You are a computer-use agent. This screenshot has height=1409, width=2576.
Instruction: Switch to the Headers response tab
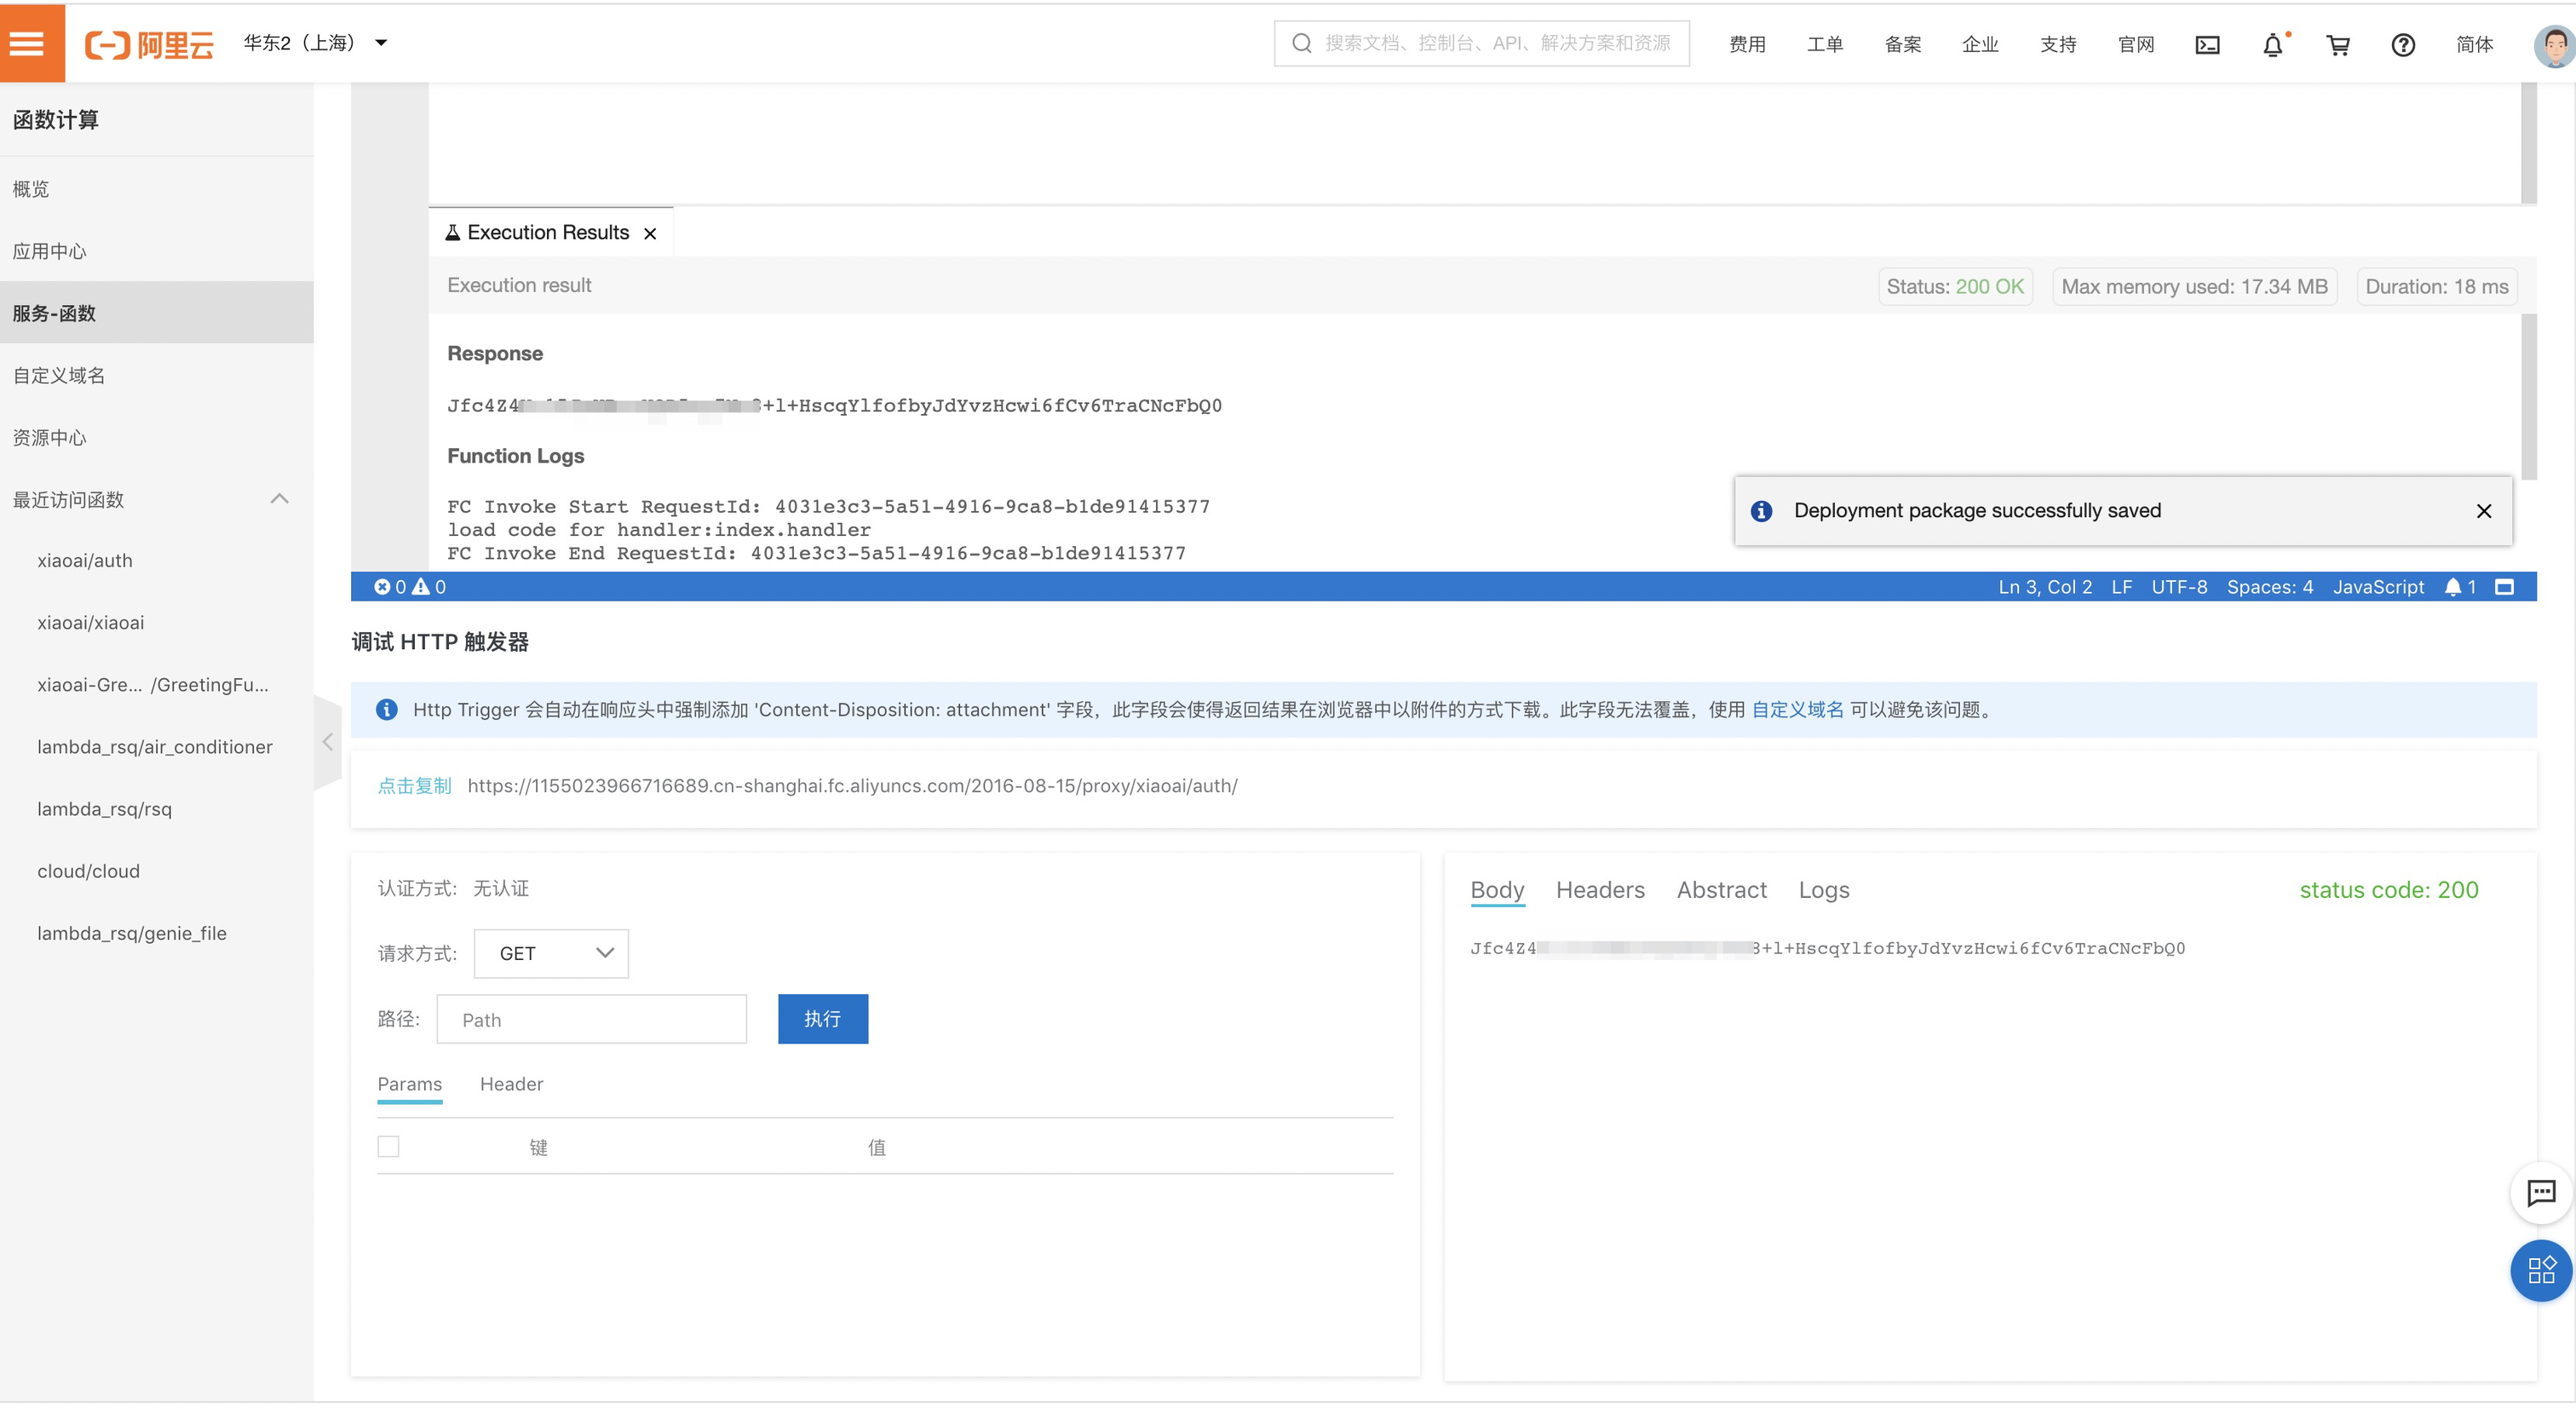pyautogui.click(x=1599, y=890)
